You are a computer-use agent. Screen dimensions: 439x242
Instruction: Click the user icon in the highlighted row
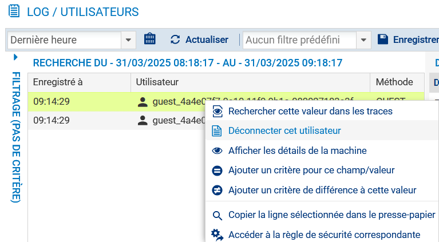(143, 102)
